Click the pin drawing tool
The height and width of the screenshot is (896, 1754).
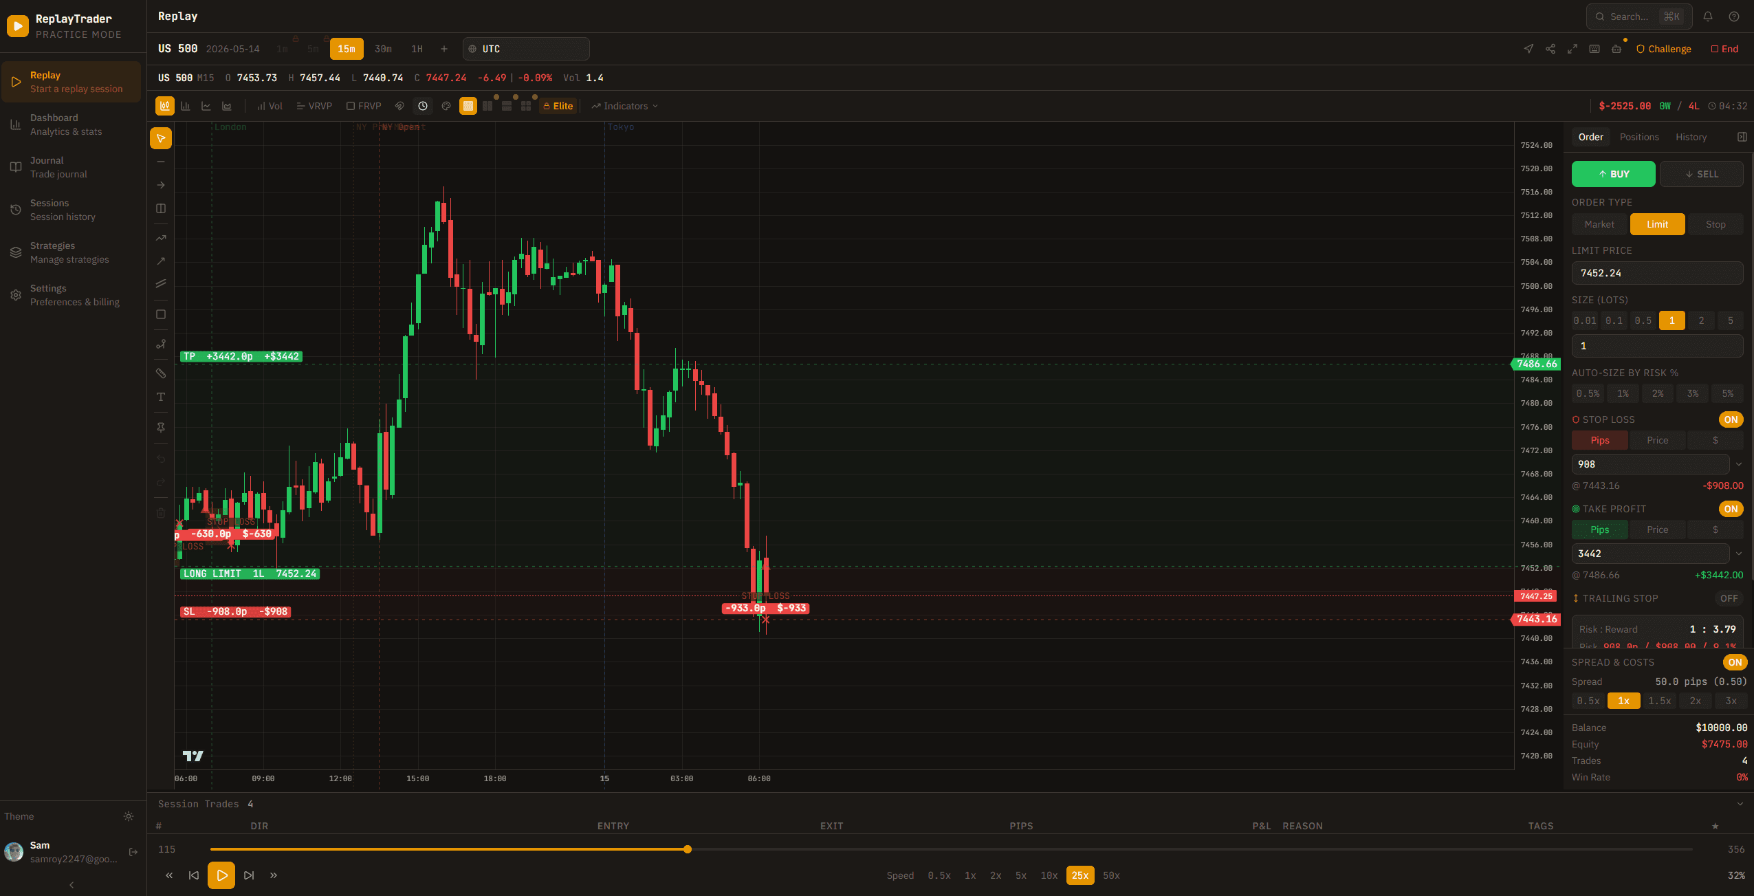[161, 427]
